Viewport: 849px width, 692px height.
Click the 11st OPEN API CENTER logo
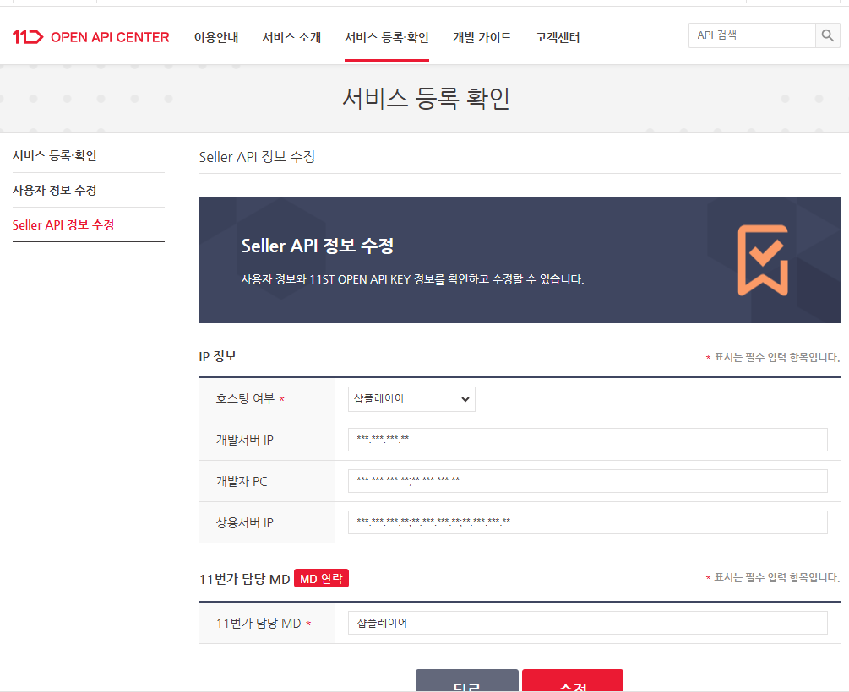tap(90, 37)
